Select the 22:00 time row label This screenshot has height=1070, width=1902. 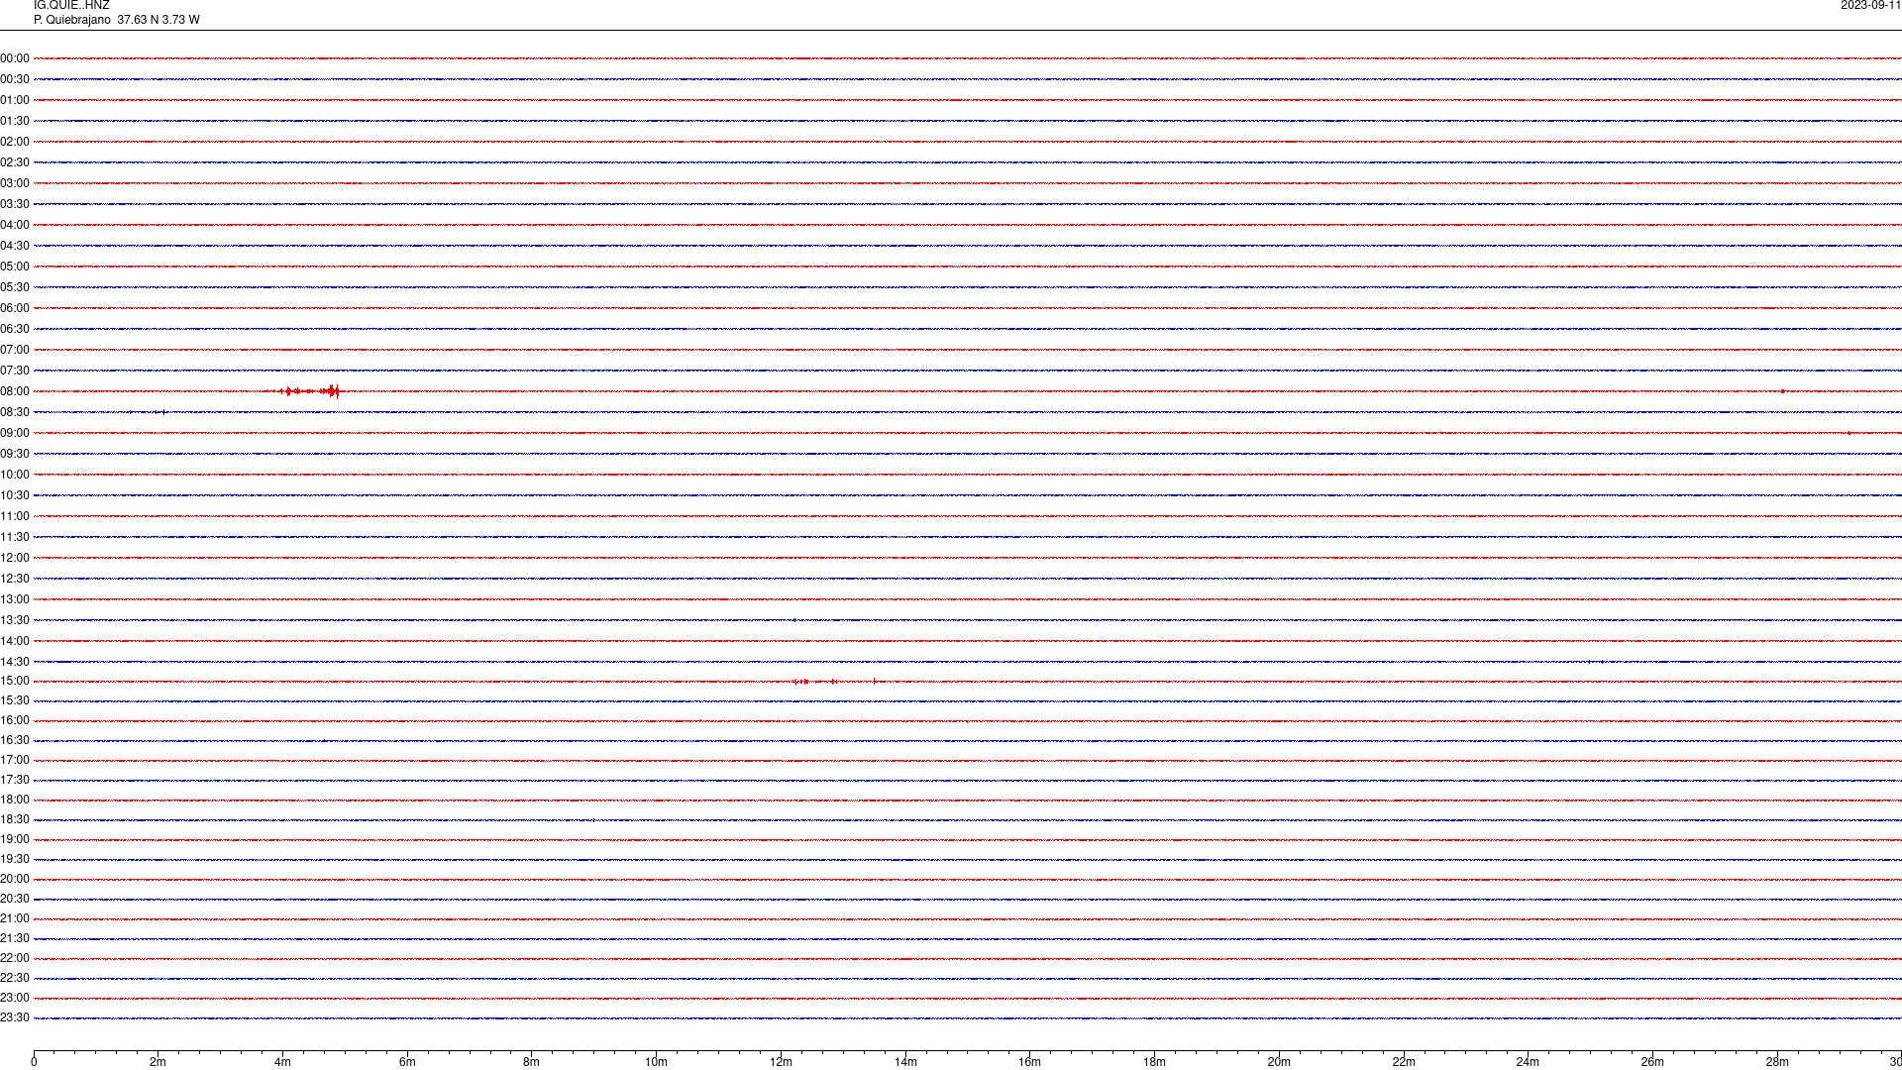click(15, 958)
